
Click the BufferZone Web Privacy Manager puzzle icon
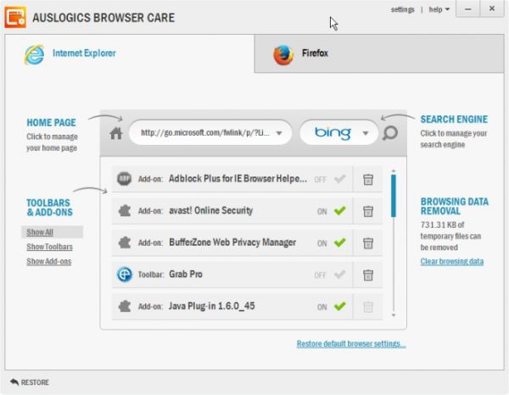[x=125, y=242]
